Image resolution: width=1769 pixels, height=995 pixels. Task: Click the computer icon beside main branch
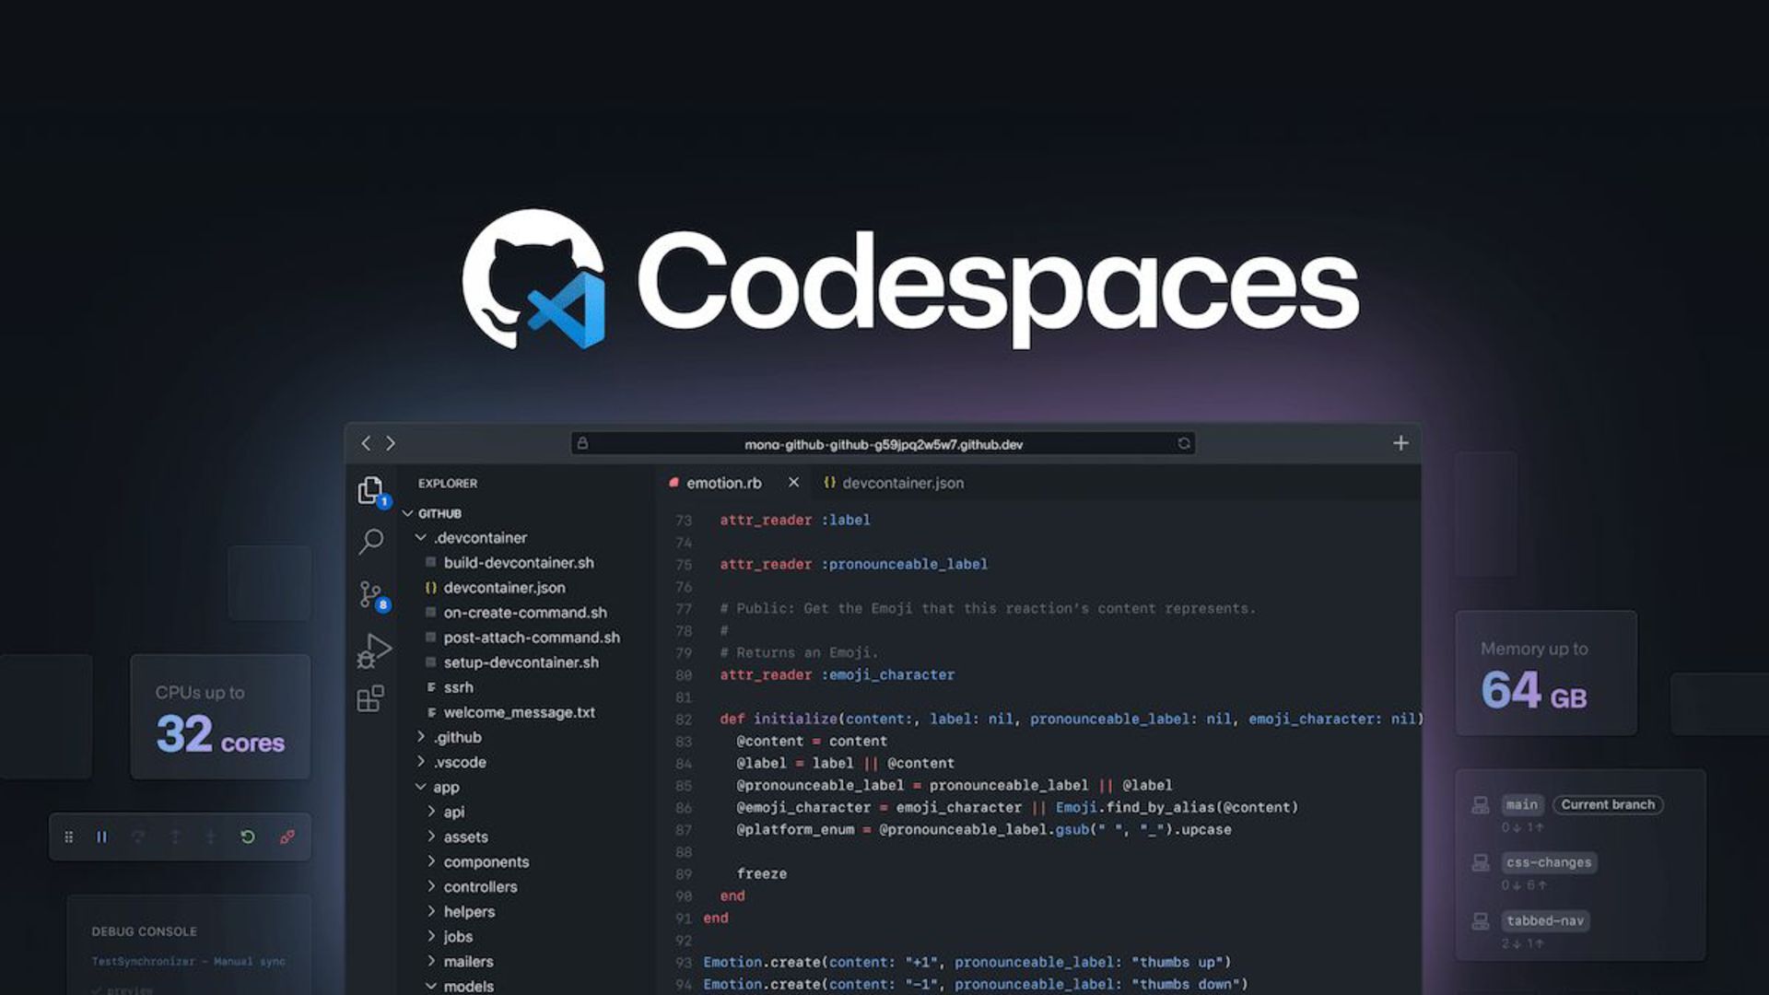1481,805
